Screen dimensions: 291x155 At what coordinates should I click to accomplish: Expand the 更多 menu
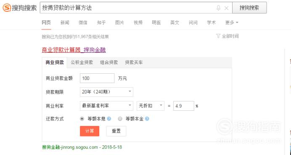coord(232,23)
